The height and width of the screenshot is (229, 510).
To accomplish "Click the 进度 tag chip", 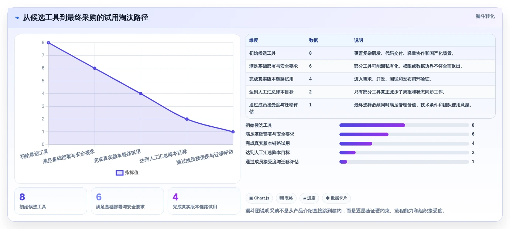I will 309,198.
